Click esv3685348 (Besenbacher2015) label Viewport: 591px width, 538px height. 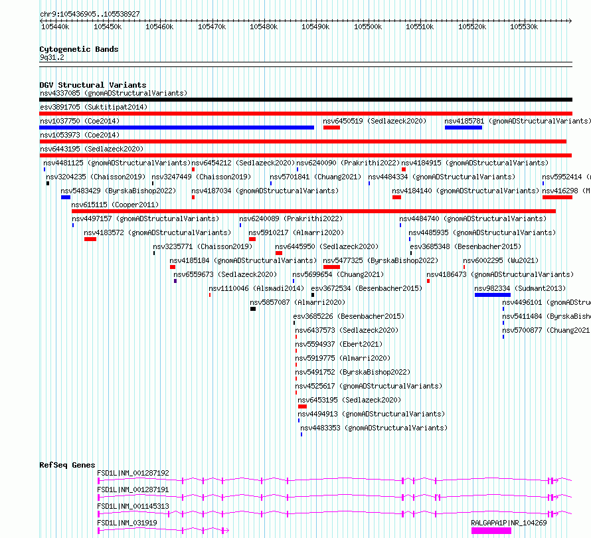[465, 246]
